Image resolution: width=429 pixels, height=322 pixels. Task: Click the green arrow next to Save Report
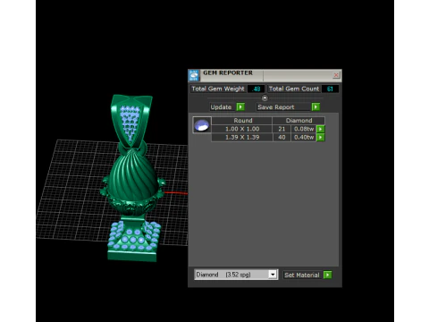pos(315,106)
